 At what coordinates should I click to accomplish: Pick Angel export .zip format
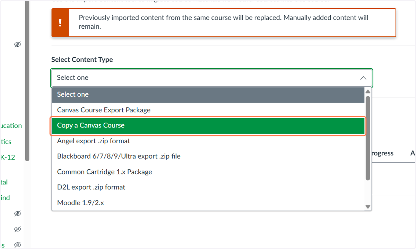(x=208, y=141)
